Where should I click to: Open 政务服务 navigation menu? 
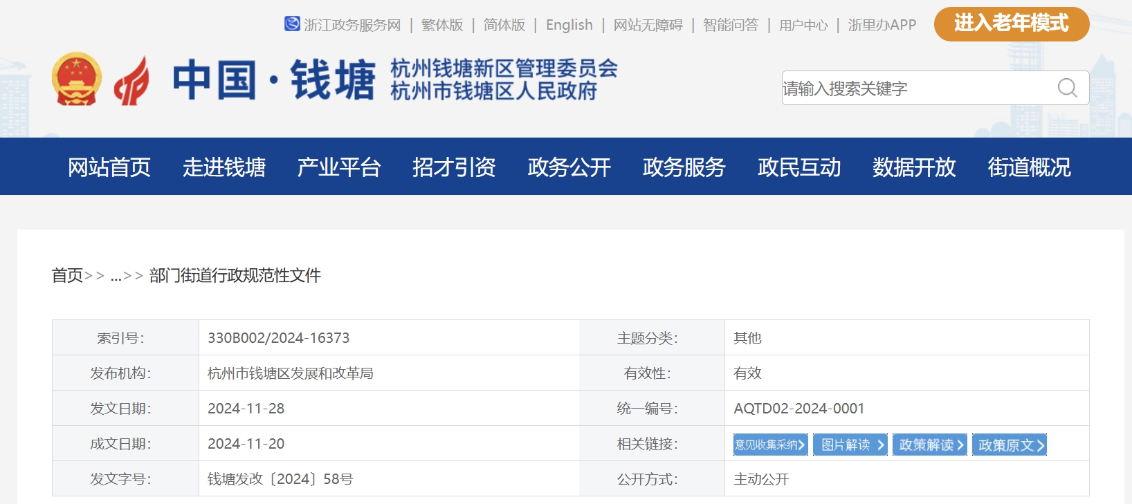point(684,167)
